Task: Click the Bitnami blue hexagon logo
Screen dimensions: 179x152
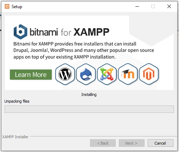Action: pos(20,32)
